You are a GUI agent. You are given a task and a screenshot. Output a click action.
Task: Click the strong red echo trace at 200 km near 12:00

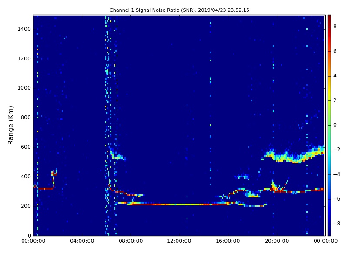[180, 204]
